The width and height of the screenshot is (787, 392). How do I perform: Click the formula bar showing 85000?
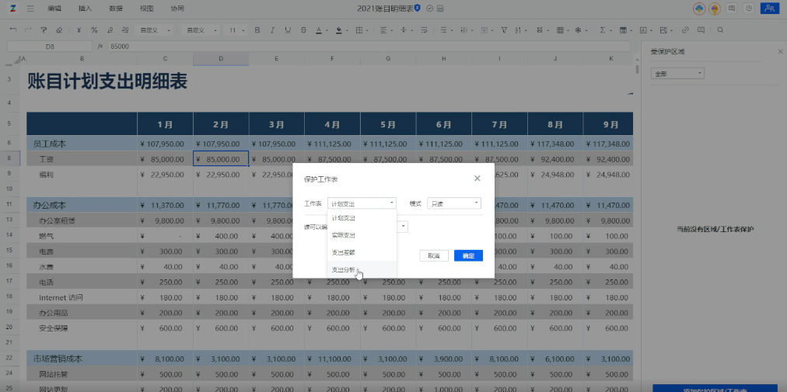369,46
